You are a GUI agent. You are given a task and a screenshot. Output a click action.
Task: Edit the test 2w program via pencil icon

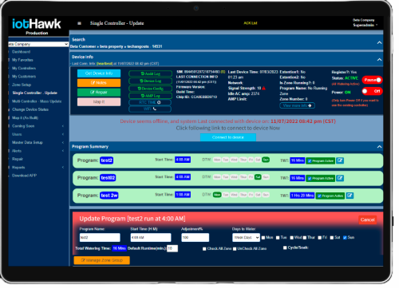(350, 196)
